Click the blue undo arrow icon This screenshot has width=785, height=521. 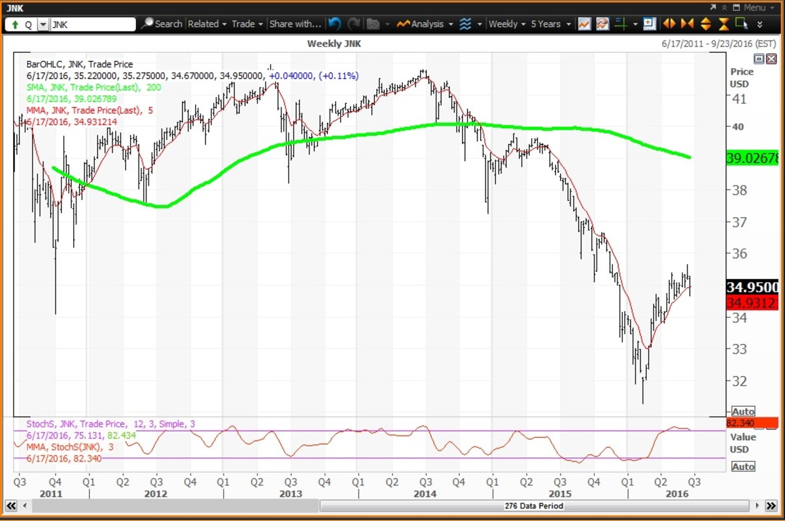(x=334, y=24)
